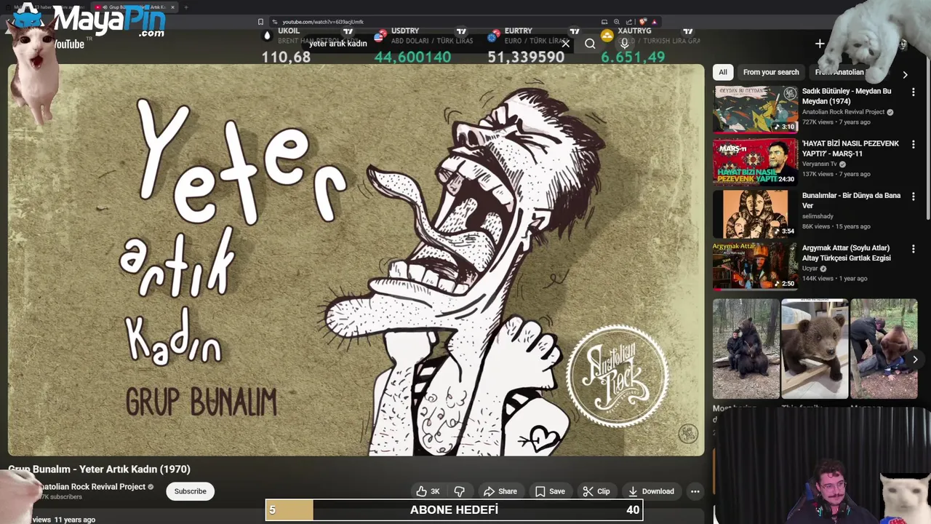
Task: Click the zoom magnifier icon in address bar
Action: [x=617, y=22]
